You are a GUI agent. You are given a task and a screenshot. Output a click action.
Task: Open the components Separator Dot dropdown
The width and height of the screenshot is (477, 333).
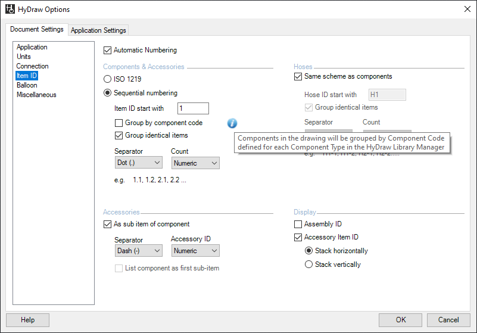[x=138, y=163]
